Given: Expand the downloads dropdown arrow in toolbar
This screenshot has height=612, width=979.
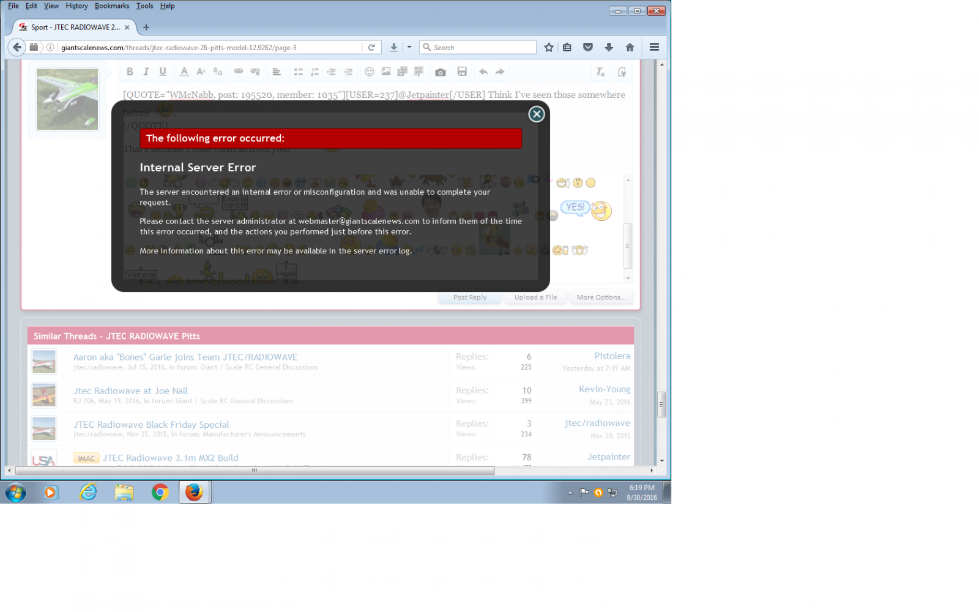Looking at the screenshot, I should (409, 47).
